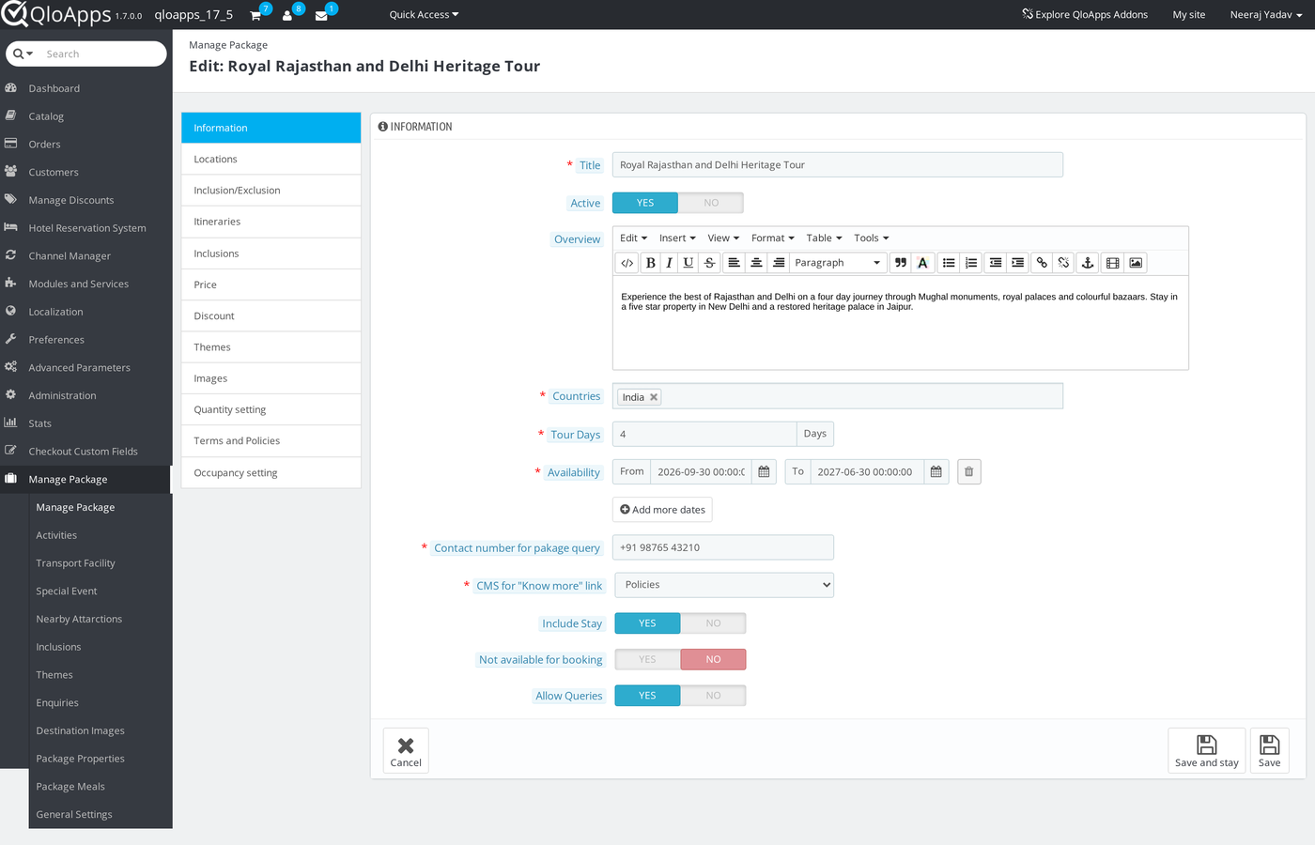
Task: Set Allow Queries to YES
Action: 647,696
